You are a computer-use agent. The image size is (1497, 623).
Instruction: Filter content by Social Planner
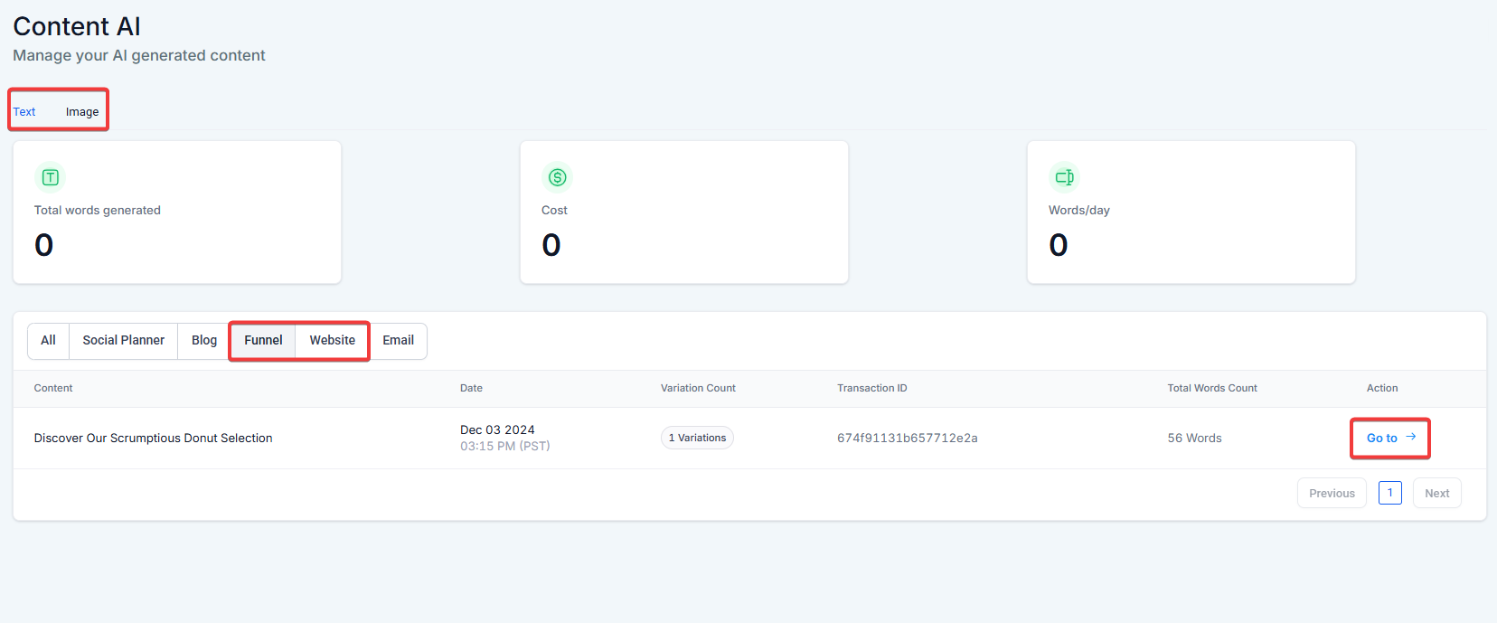click(123, 341)
